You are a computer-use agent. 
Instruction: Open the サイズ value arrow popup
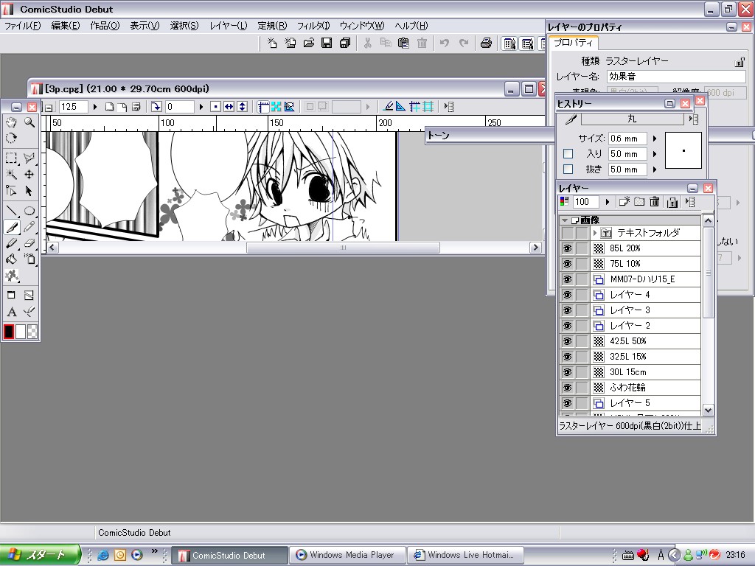(655, 139)
